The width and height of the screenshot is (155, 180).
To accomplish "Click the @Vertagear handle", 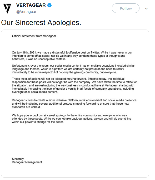I will click(x=26, y=12).
